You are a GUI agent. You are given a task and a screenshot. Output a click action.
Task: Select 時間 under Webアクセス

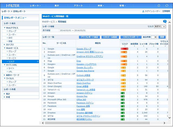click(x=10, y=41)
